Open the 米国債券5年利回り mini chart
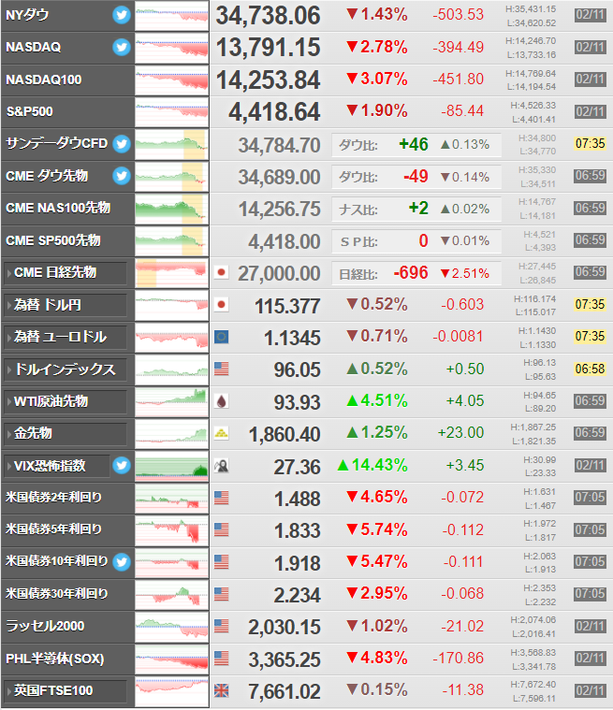613x710 pixels. click(x=171, y=530)
